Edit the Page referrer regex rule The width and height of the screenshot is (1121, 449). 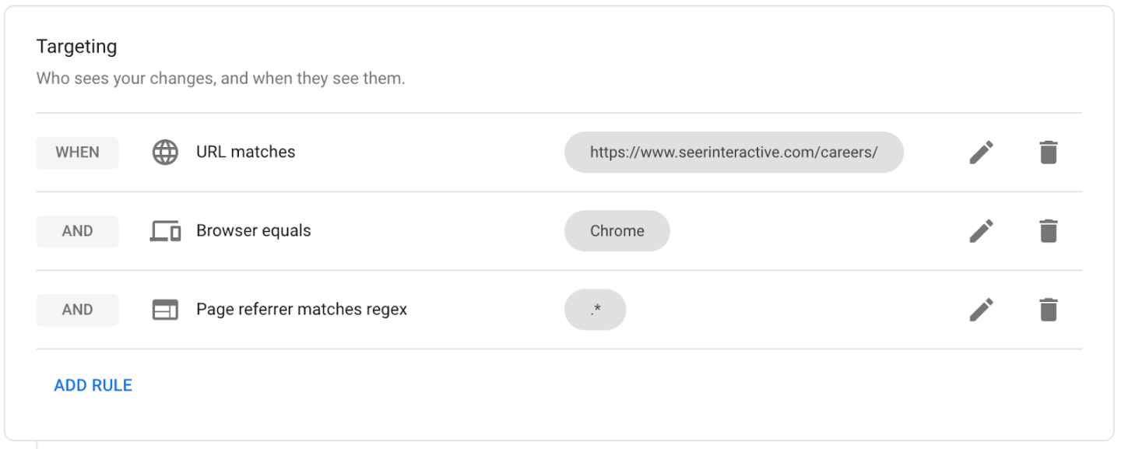[x=981, y=310]
